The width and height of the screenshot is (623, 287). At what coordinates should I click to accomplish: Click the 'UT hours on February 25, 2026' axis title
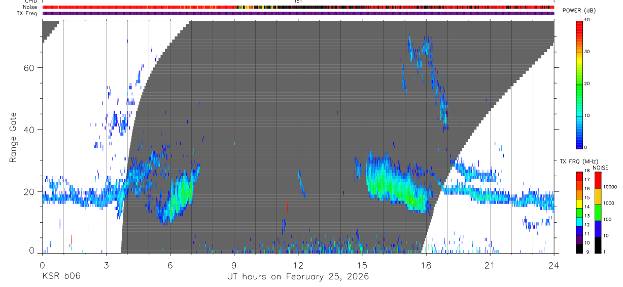point(298,277)
